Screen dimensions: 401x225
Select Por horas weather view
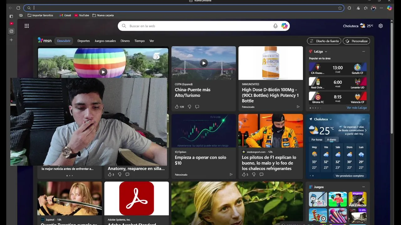tap(317, 140)
